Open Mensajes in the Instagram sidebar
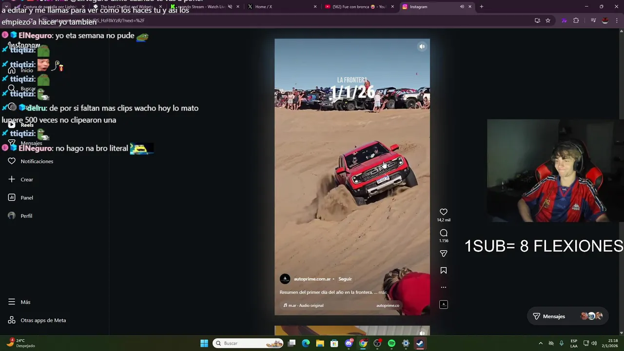The image size is (624, 351). point(25,143)
